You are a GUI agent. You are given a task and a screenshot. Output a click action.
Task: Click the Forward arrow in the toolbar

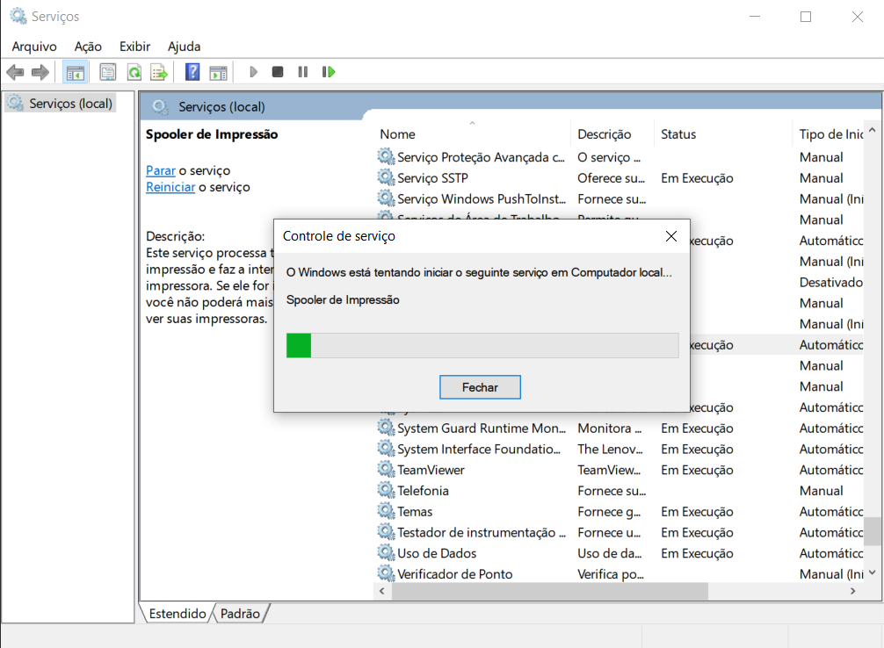pyautogui.click(x=40, y=72)
